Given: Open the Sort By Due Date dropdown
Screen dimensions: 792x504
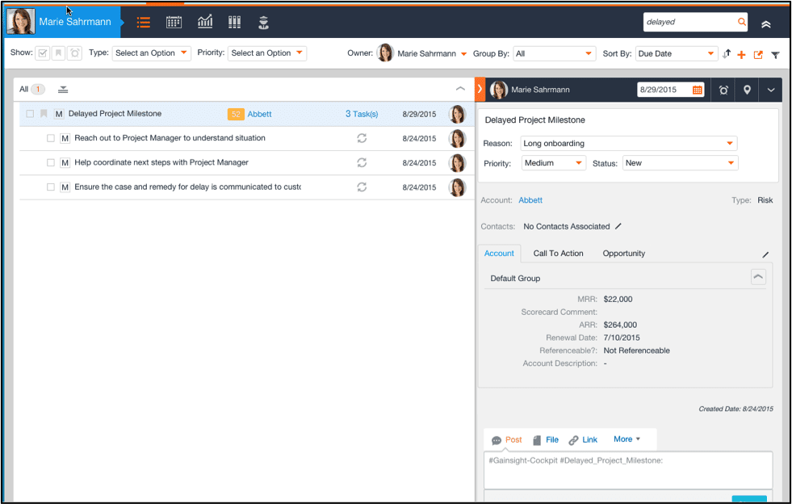Looking at the screenshot, I should click(676, 53).
